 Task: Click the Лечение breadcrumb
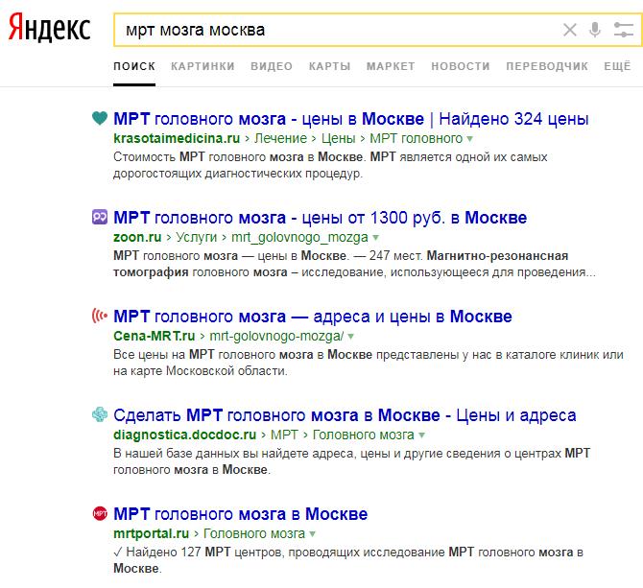point(280,138)
